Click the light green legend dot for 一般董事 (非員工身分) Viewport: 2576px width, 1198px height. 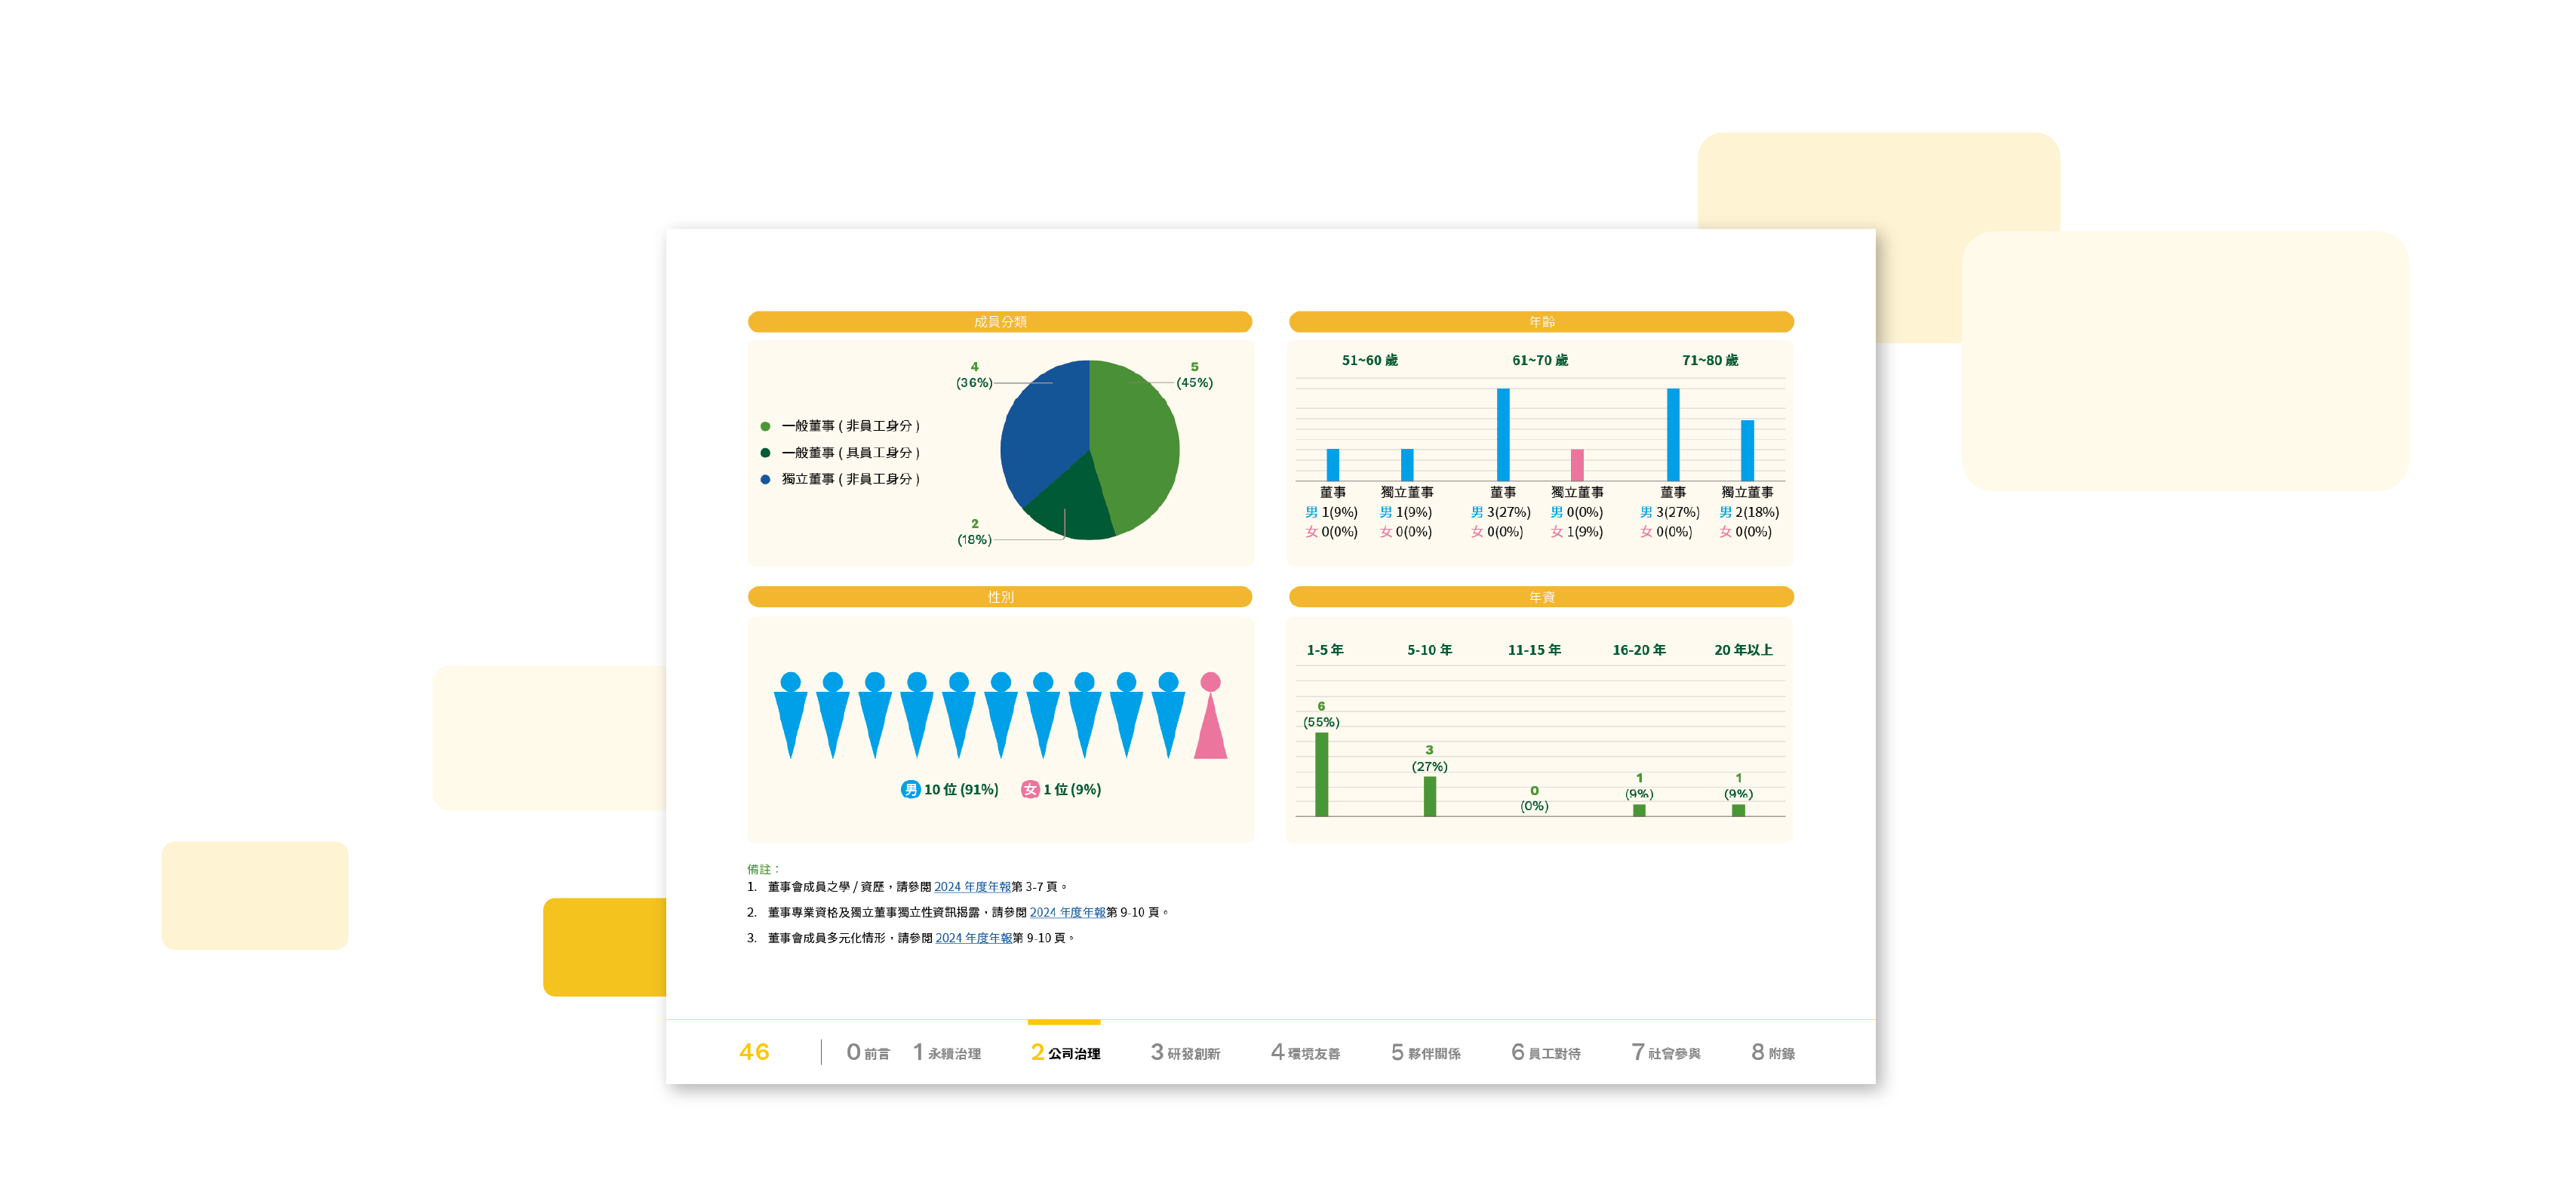click(765, 426)
